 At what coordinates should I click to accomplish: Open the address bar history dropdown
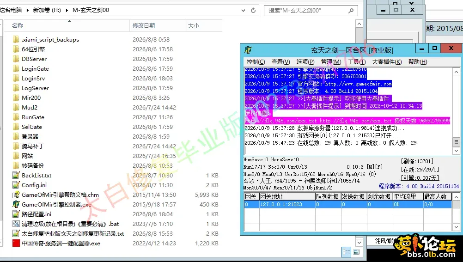244,10
